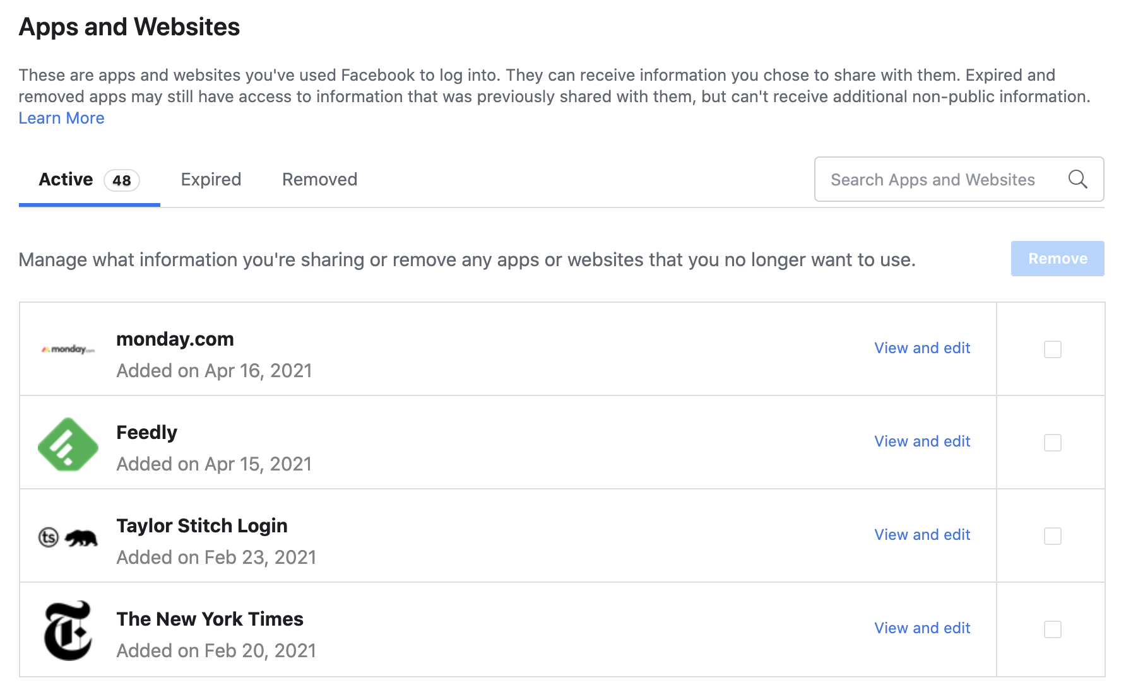Select the checkbox next to monday.com
Viewport: 1126px width, 690px height.
(1052, 349)
